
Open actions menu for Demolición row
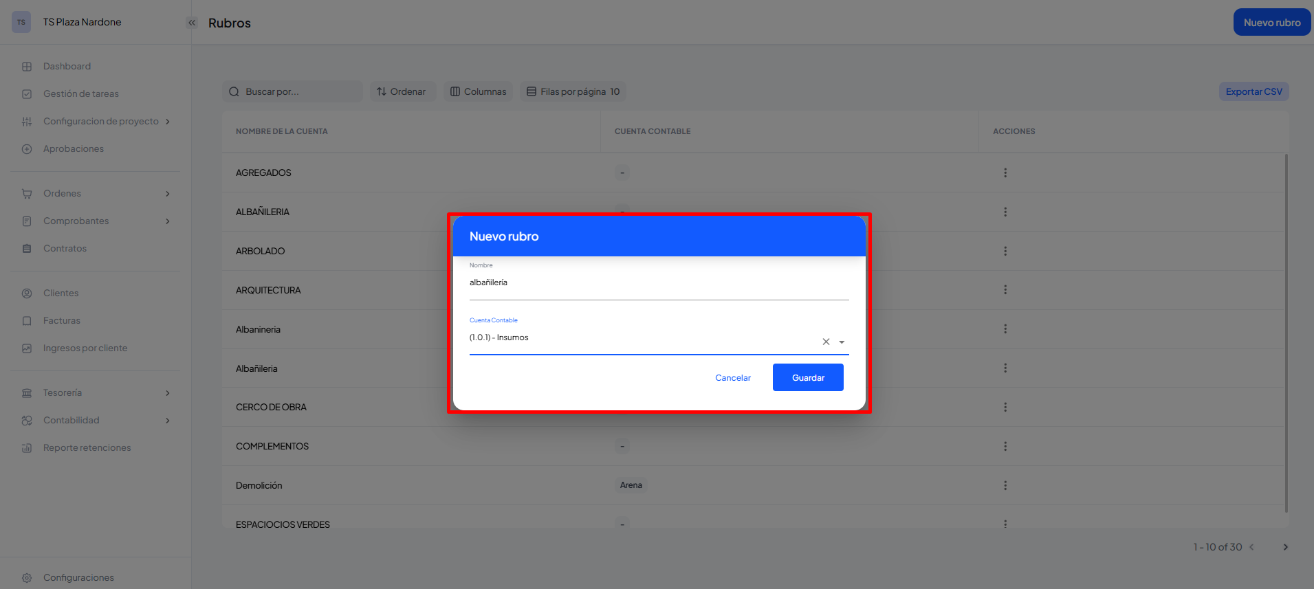coord(1005,486)
